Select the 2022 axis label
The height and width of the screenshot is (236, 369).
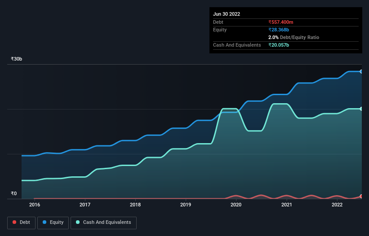337,205
